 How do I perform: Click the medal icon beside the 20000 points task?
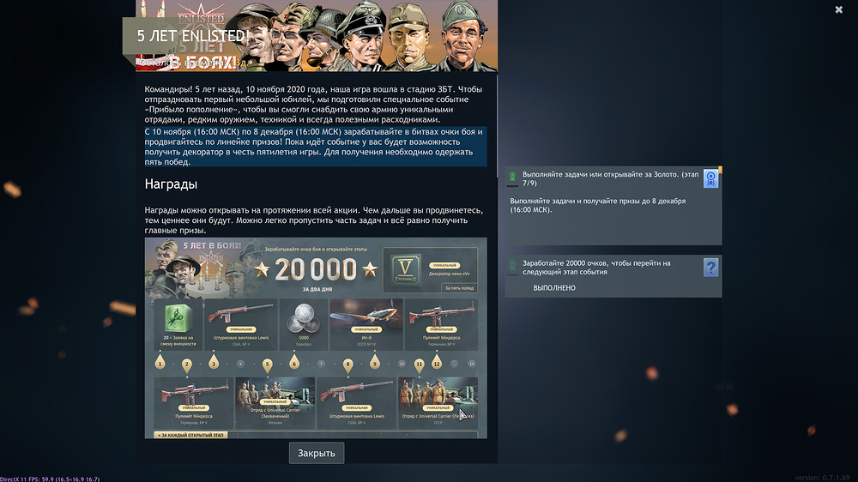[512, 266]
